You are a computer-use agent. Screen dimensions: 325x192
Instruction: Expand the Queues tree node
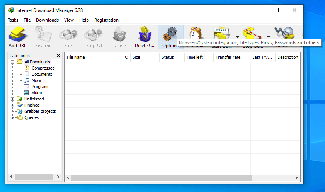[x=13, y=118]
